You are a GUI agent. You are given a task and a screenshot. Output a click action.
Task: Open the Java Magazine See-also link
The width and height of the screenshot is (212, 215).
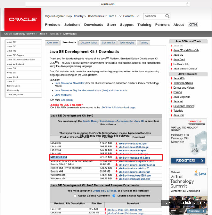point(63,95)
